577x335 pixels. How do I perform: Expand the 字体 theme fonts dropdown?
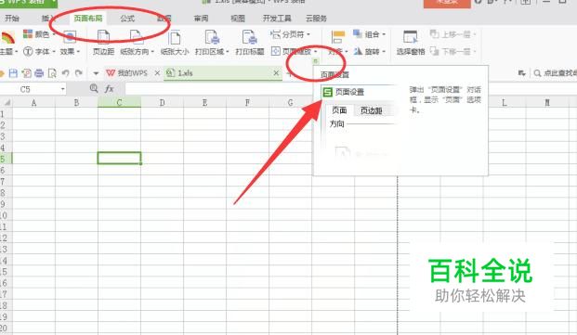click(54, 52)
